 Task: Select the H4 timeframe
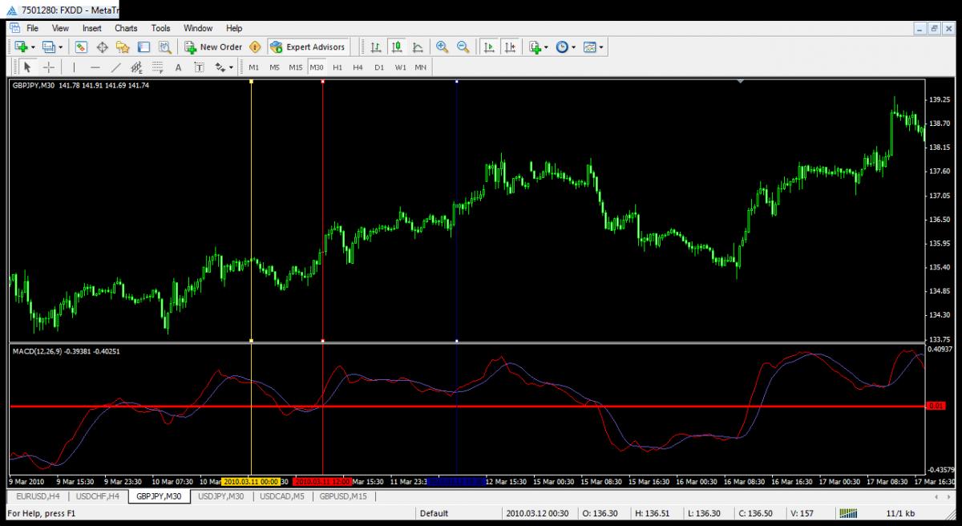tap(358, 67)
